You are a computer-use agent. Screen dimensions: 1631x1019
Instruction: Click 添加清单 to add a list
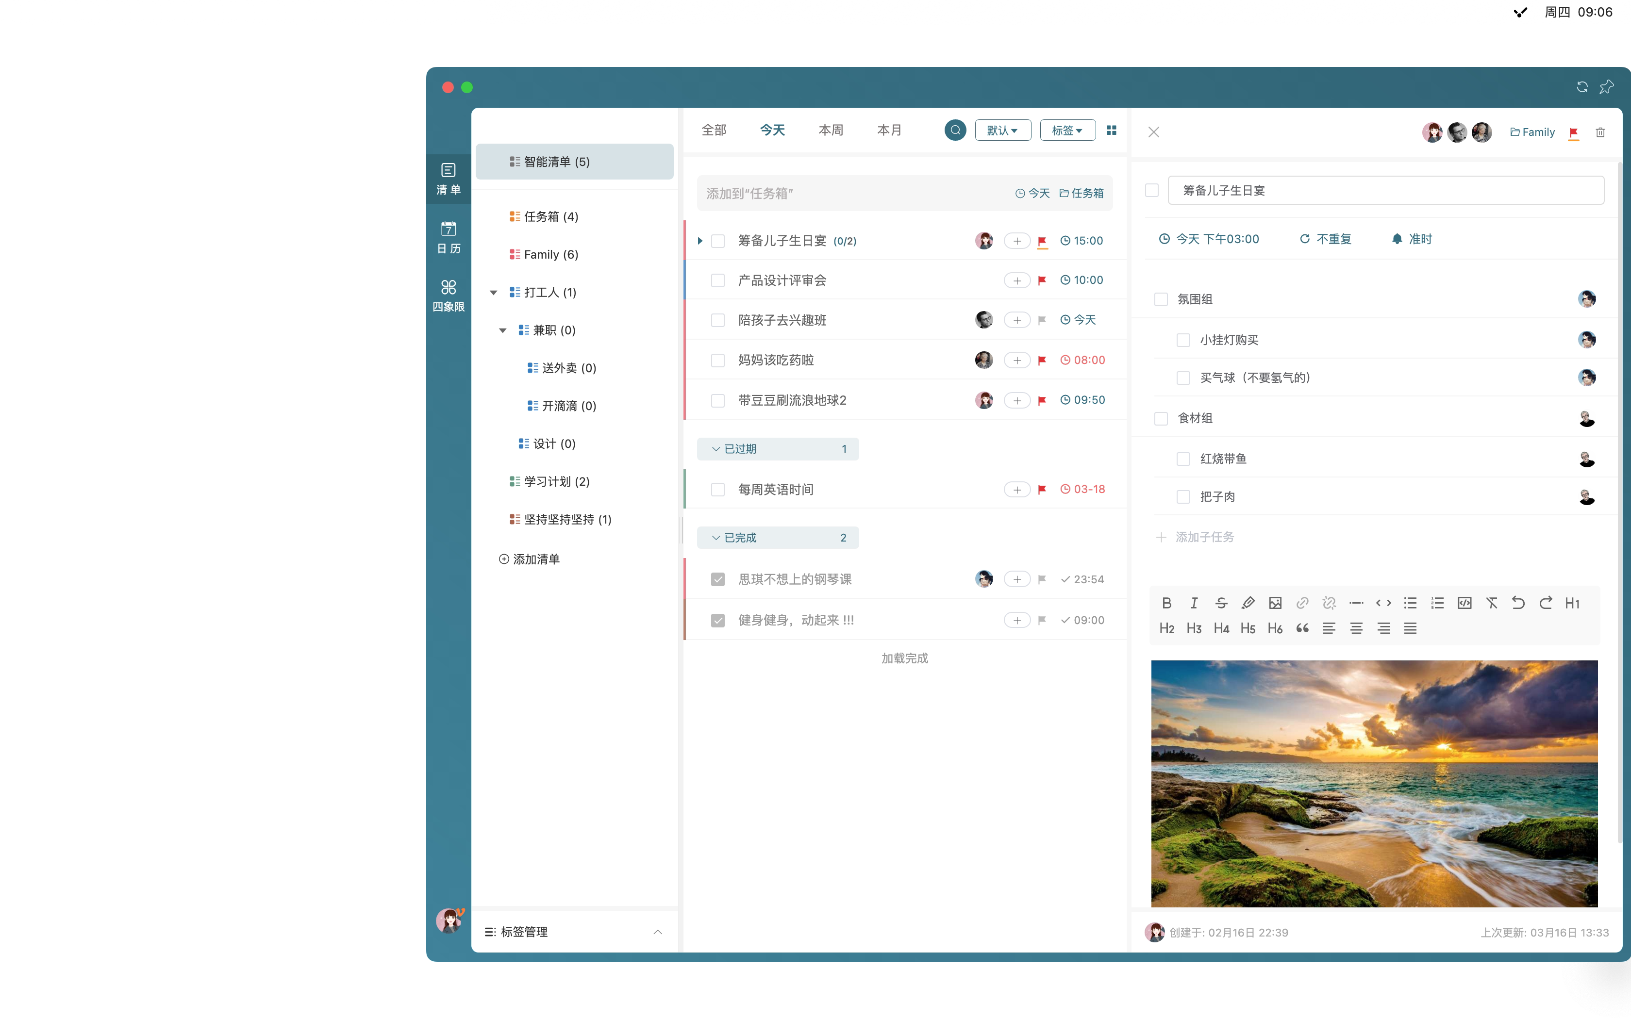click(529, 559)
